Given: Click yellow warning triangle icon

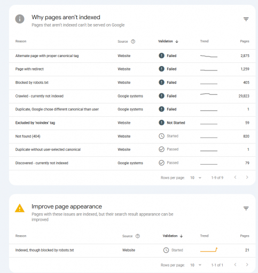Looking at the screenshot, I should (x=20, y=208).
